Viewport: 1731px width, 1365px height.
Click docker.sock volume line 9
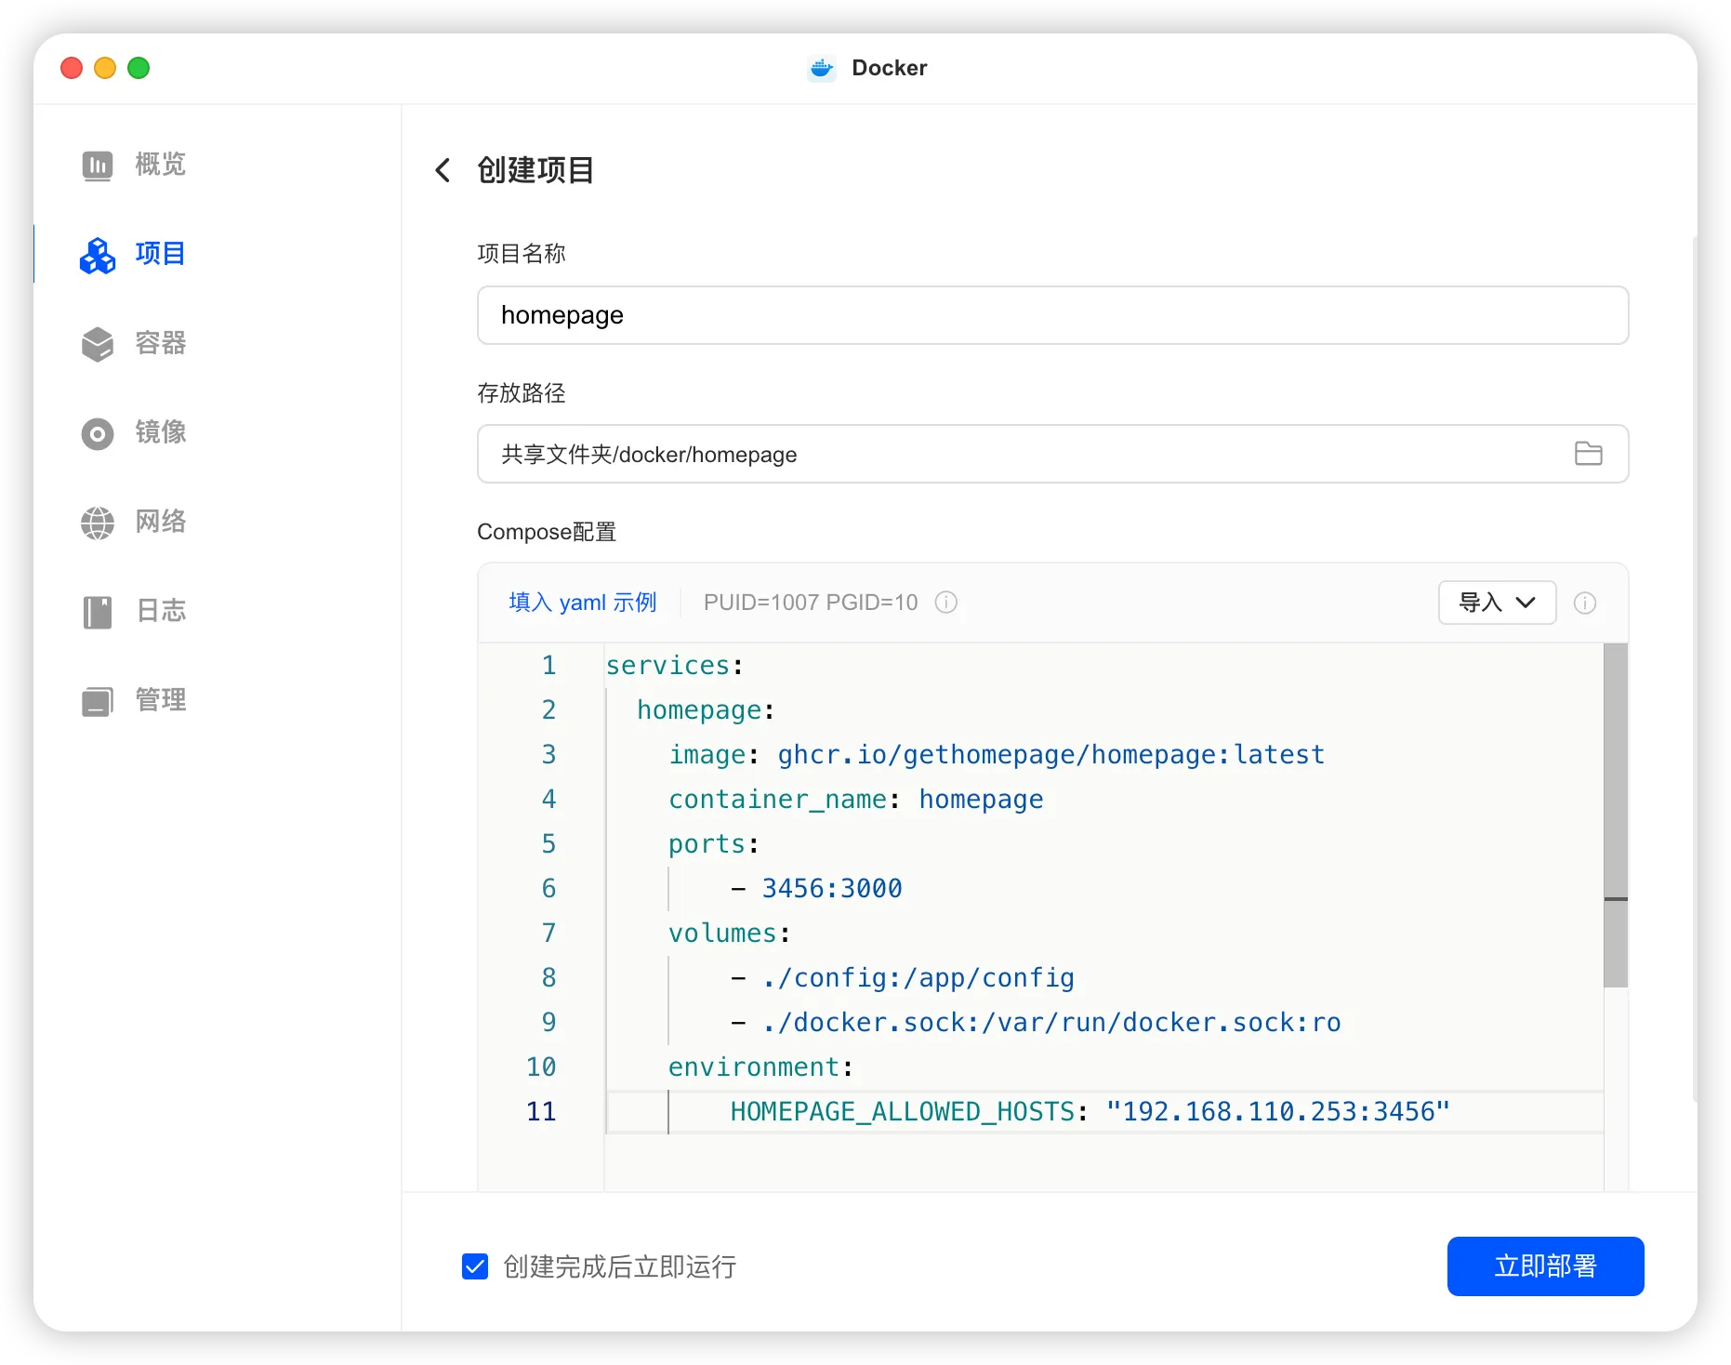(1036, 1023)
